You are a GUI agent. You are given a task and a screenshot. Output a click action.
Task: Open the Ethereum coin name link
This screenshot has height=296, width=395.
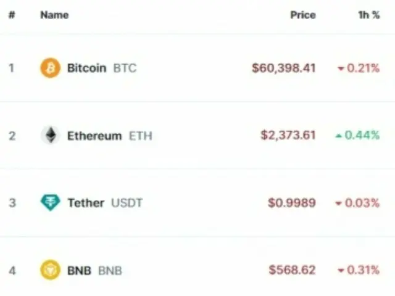(94, 136)
